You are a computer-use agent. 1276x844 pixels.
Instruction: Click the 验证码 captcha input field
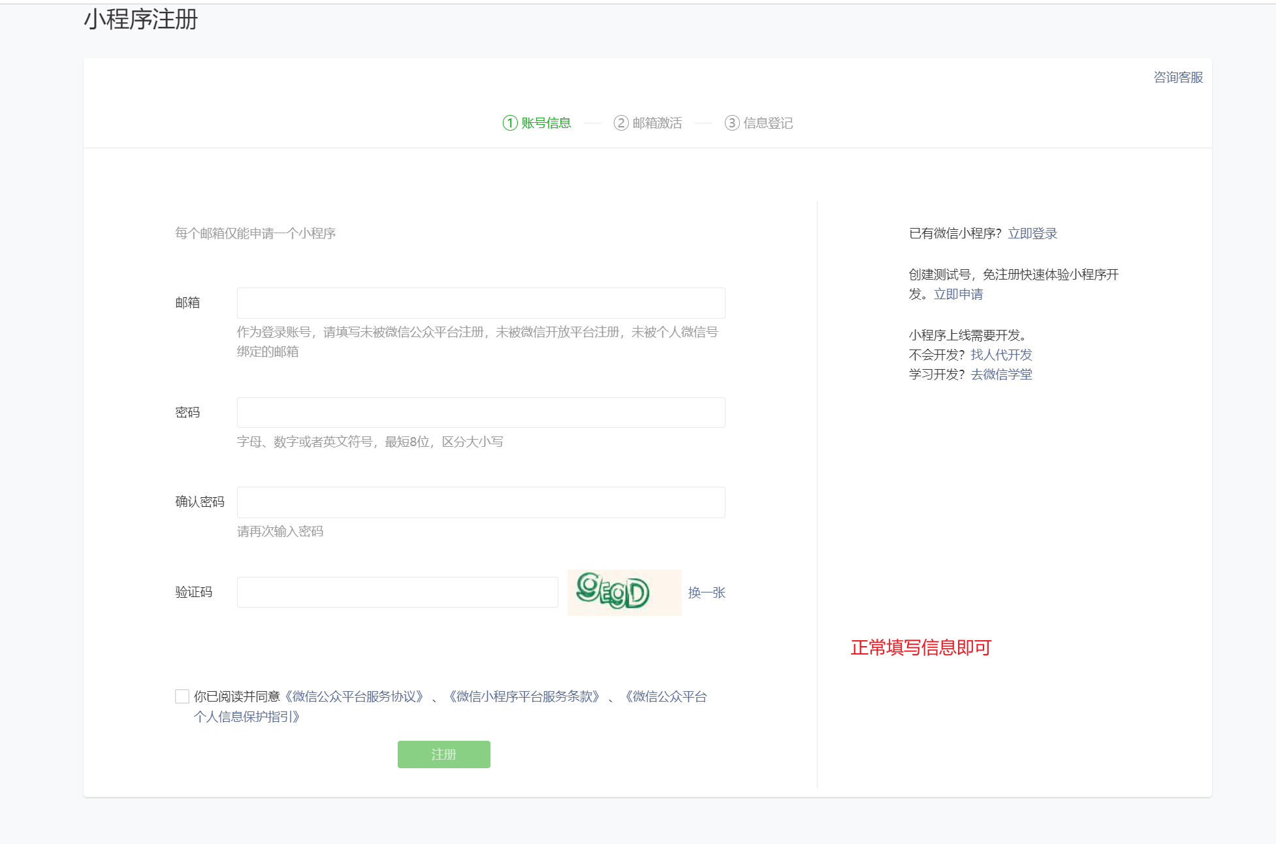coord(397,592)
